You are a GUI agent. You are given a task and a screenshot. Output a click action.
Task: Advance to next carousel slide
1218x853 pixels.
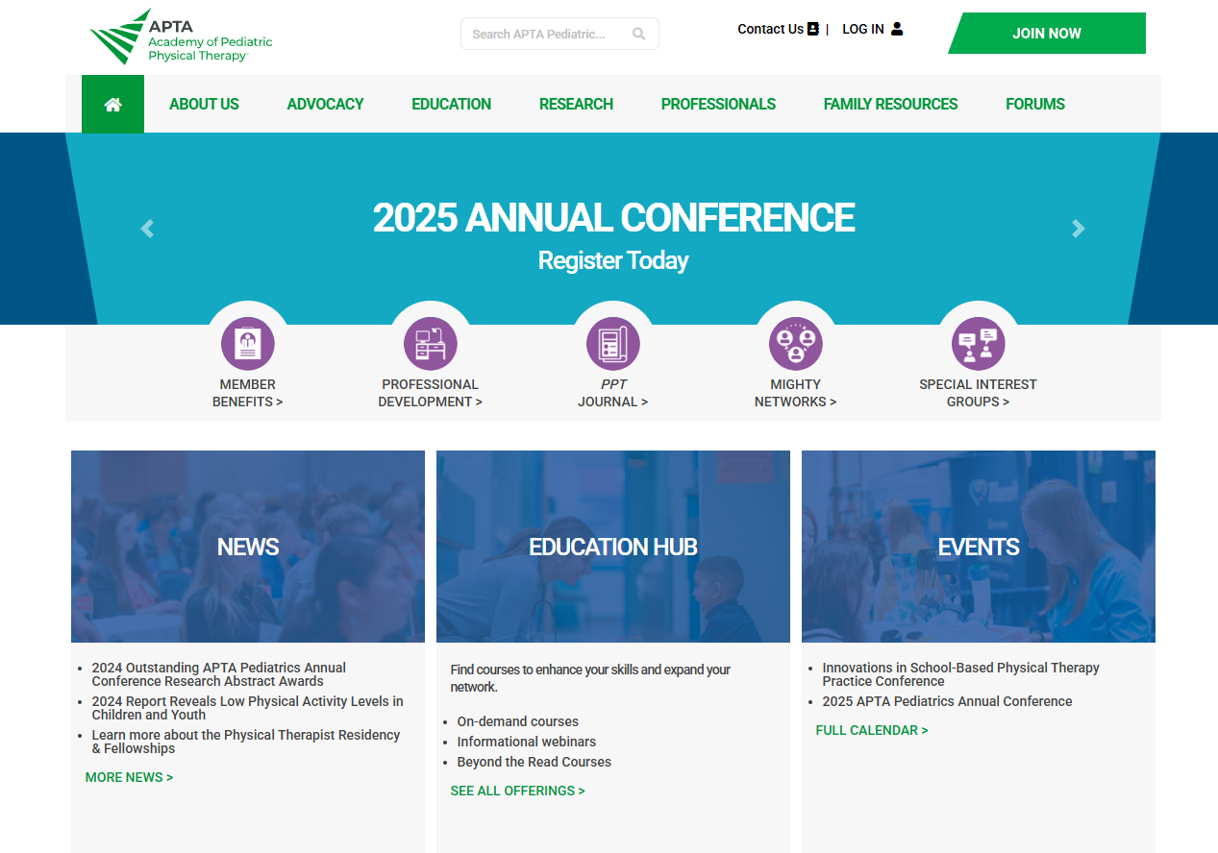pos(1078,229)
